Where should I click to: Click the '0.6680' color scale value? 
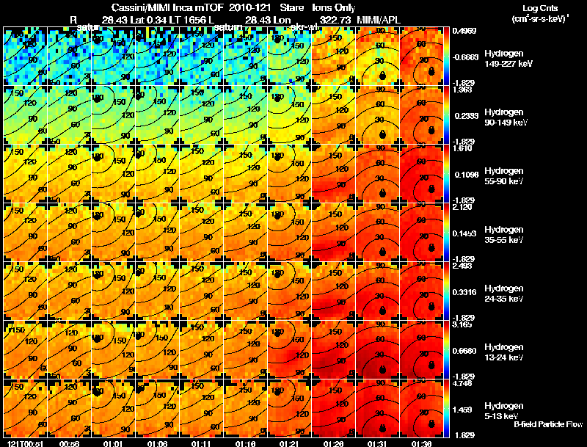click(x=464, y=351)
